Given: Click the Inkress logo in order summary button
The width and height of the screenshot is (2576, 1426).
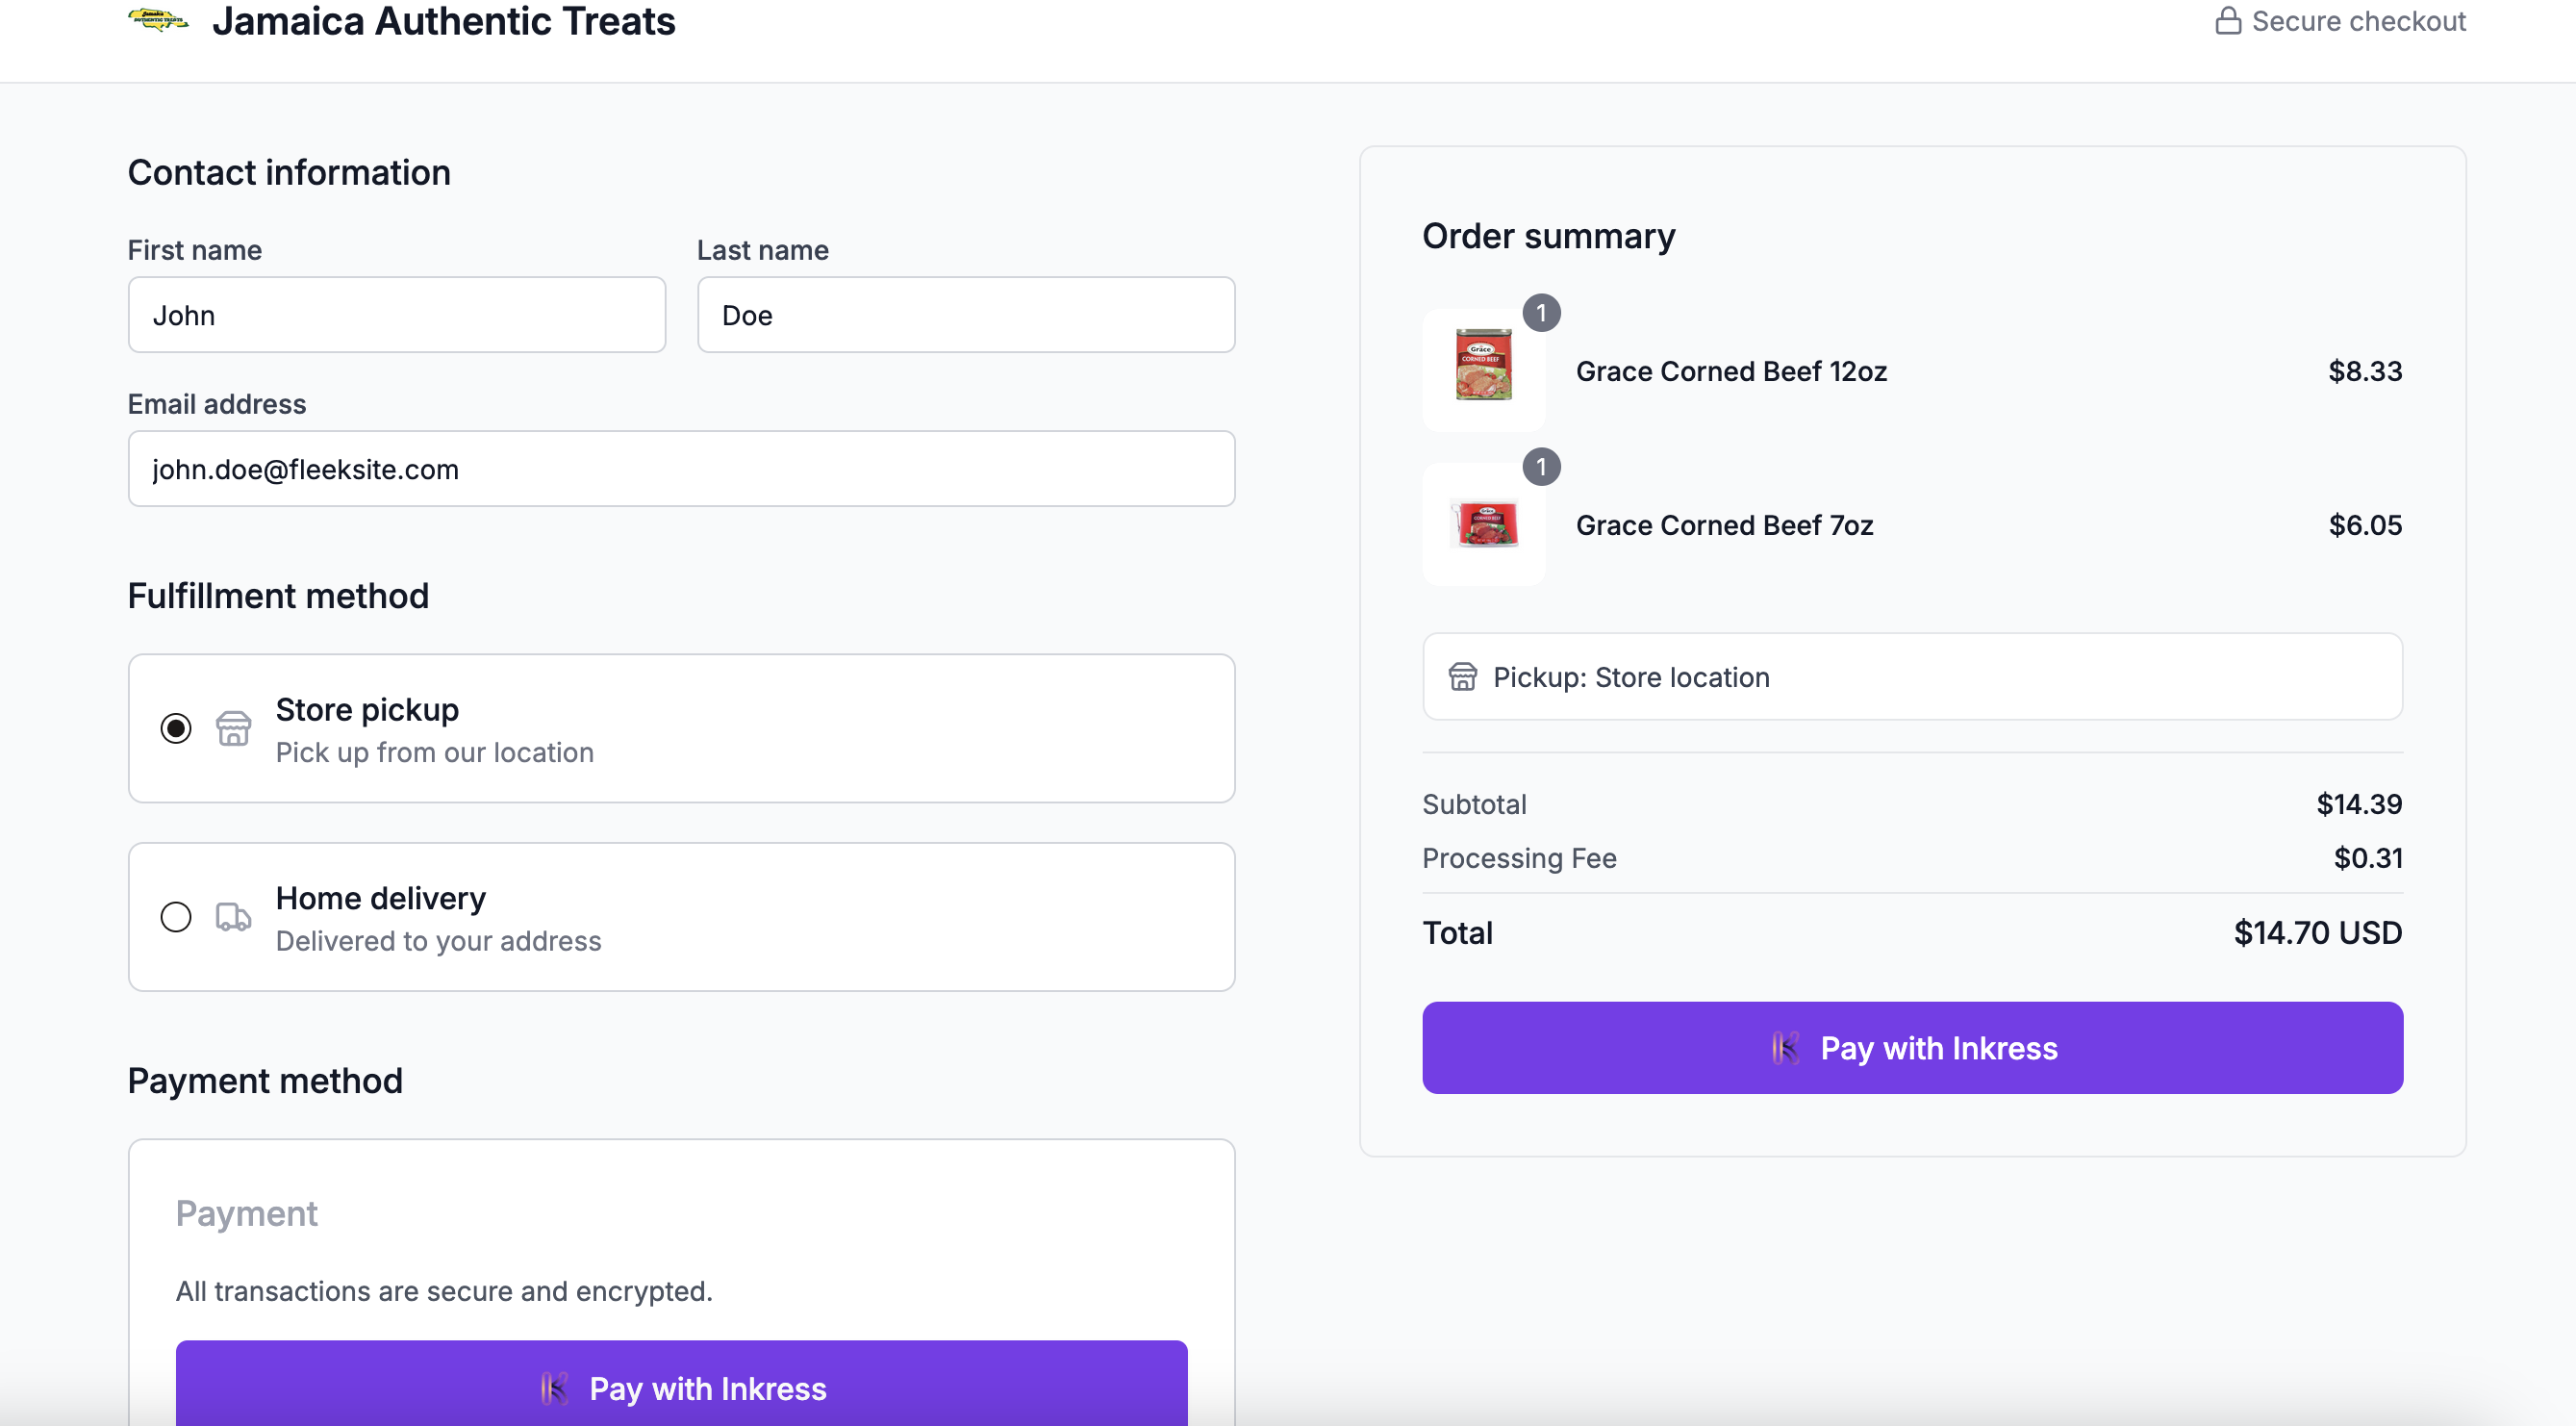Looking at the screenshot, I should (x=1785, y=1048).
